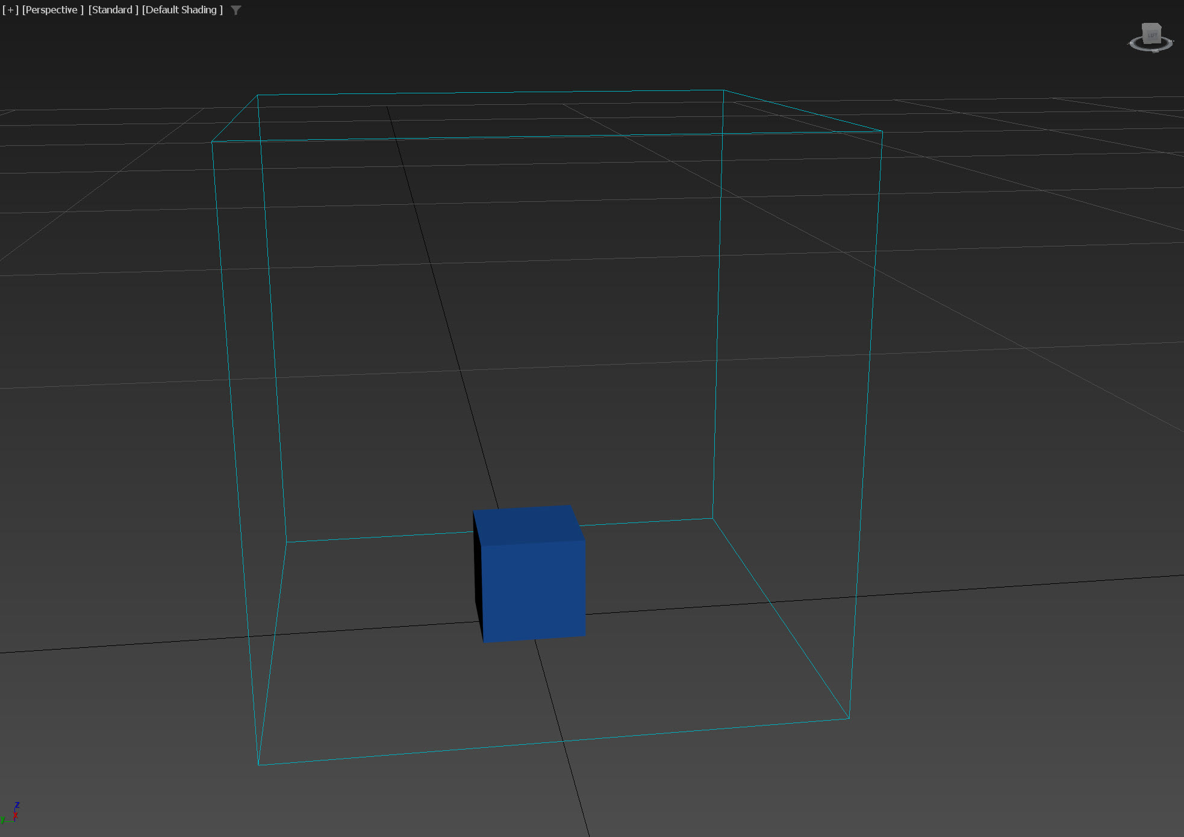The height and width of the screenshot is (837, 1184).
Task: Click the wireframe box's bottom-left front corner
Action: click(258, 765)
